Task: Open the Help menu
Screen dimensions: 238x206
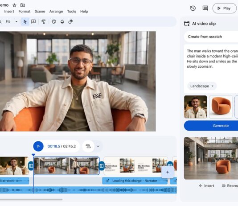Action: pos(84,12)
